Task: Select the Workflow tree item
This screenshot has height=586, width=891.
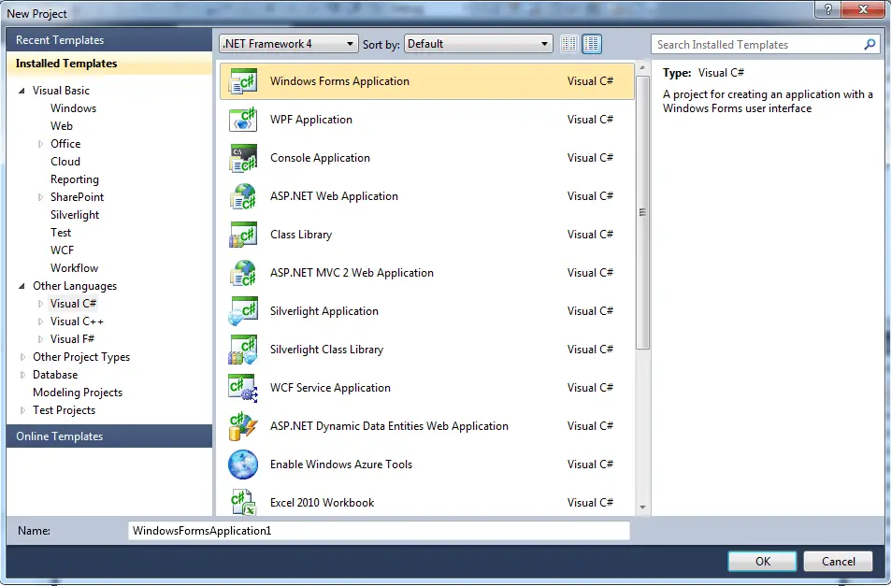Action: 75,268
